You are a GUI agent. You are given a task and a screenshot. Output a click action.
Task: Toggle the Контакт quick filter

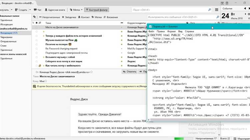[84, 17]
